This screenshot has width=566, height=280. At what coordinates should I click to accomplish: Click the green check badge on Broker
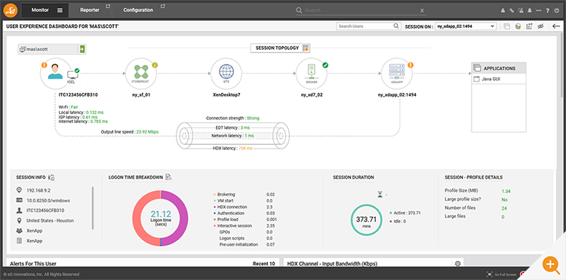(x=325, y=66)
